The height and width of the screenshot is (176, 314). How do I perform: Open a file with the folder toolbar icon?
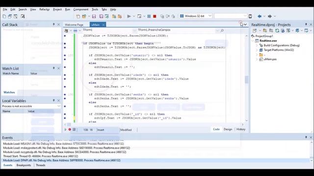click(84, 16)
